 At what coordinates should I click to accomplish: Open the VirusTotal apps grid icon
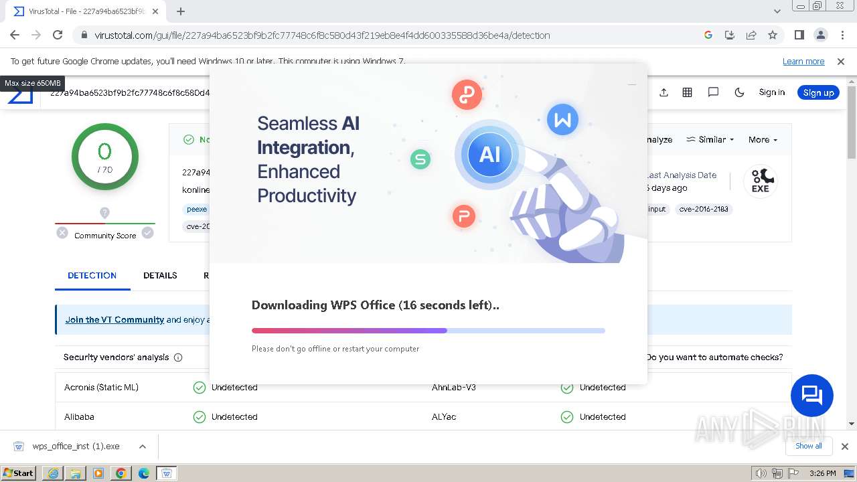(x=687, y=92)
